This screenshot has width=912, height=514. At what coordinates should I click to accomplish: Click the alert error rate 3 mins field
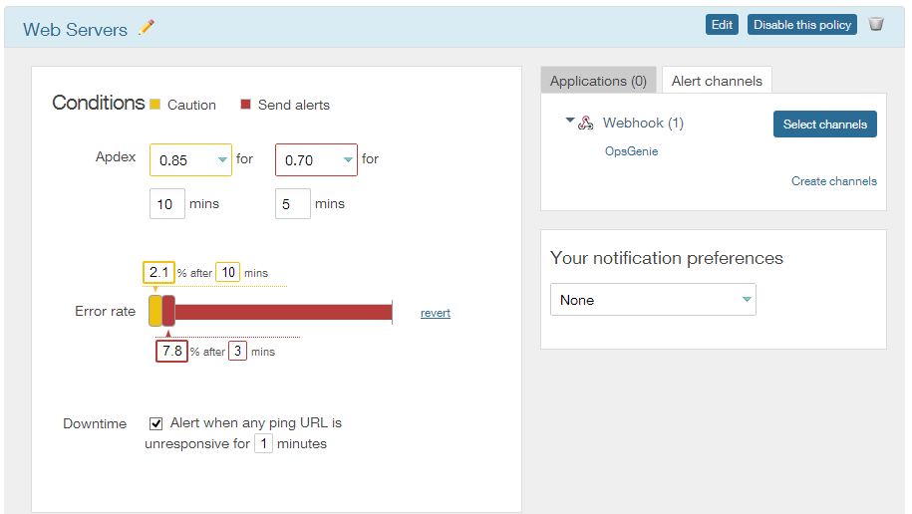[x=237, y=351]
